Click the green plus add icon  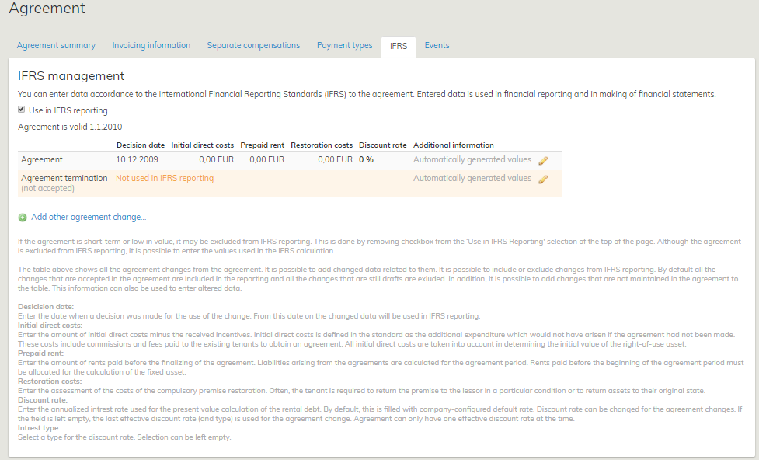[x=23, y=218]
